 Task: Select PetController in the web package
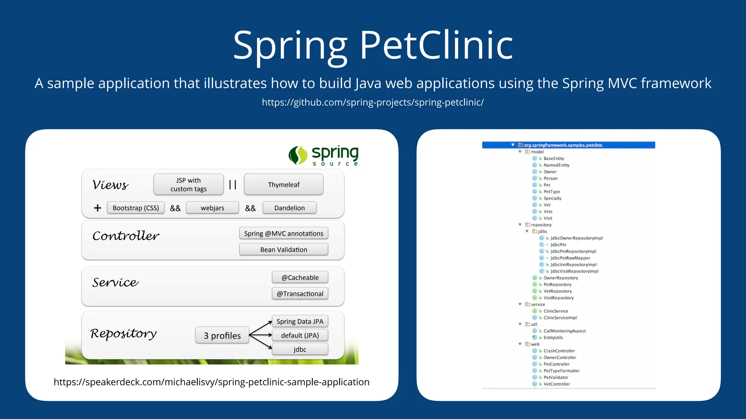(557, 364)
